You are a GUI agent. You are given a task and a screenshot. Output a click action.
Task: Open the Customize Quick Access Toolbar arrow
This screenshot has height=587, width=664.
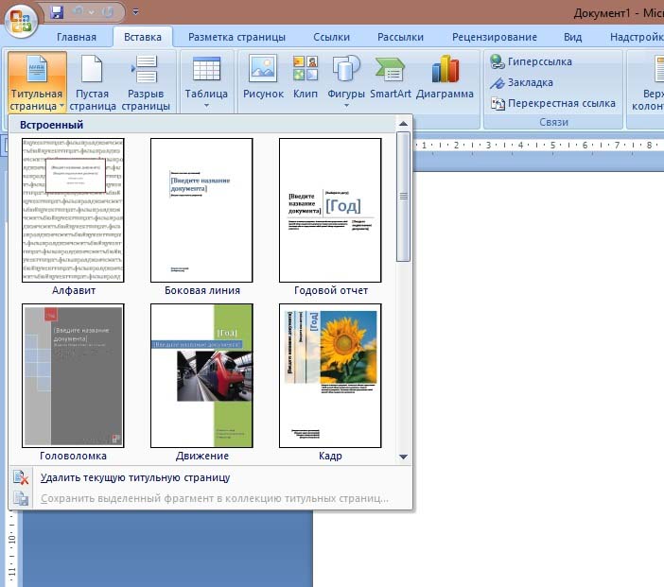pyautogui.click(x=135, y=12)
